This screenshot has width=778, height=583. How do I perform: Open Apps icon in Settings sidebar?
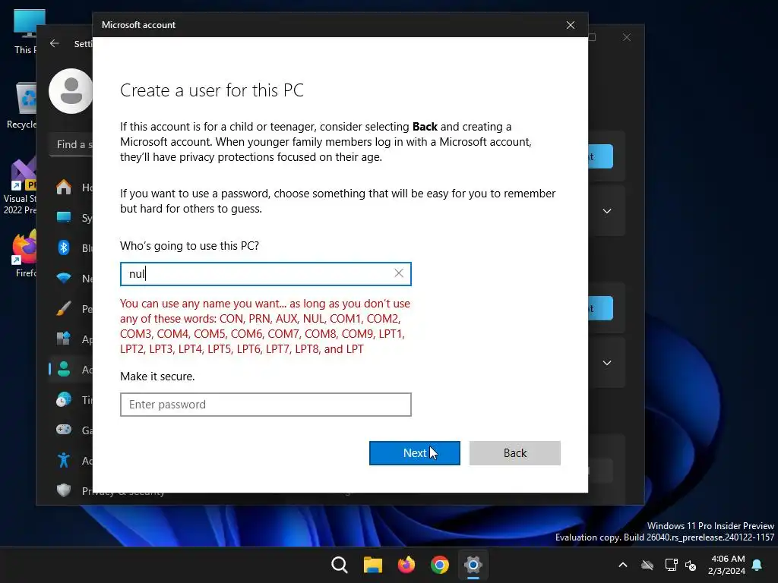(x=64, y=339)
